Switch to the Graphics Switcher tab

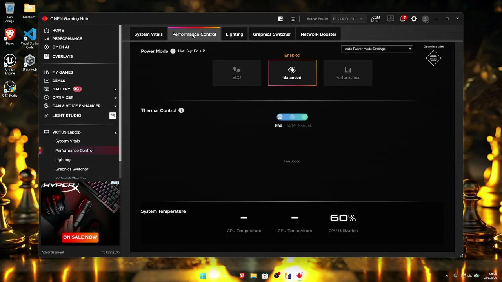pyautogui.click(x=272, y=34)
